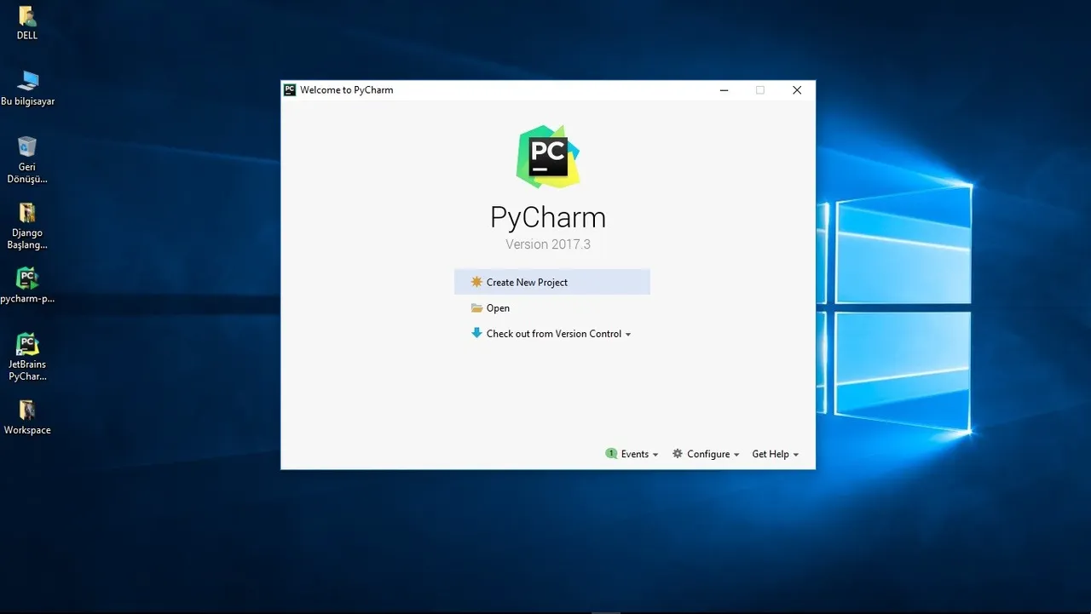Screen dimensions: 1091x614
Task: Open the Events dropdown
Action: pyautogui.click(x=632, y=454)
